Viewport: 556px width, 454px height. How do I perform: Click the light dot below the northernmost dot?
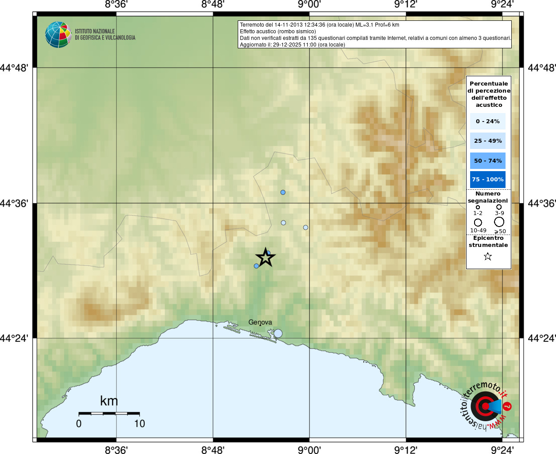point(283,223)
